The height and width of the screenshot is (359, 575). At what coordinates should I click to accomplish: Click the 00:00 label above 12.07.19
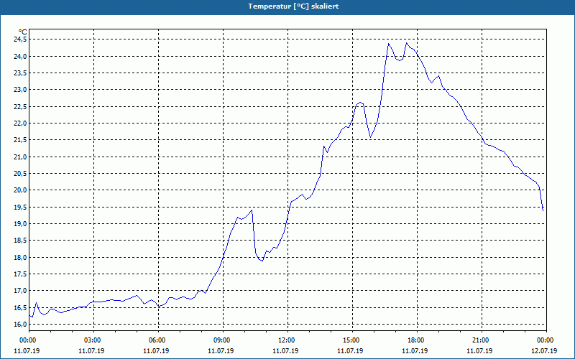[545, 340]
